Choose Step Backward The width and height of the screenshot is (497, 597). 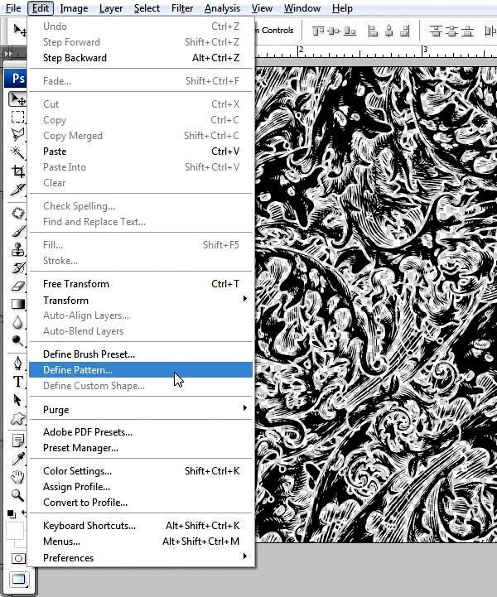[141, 58]
